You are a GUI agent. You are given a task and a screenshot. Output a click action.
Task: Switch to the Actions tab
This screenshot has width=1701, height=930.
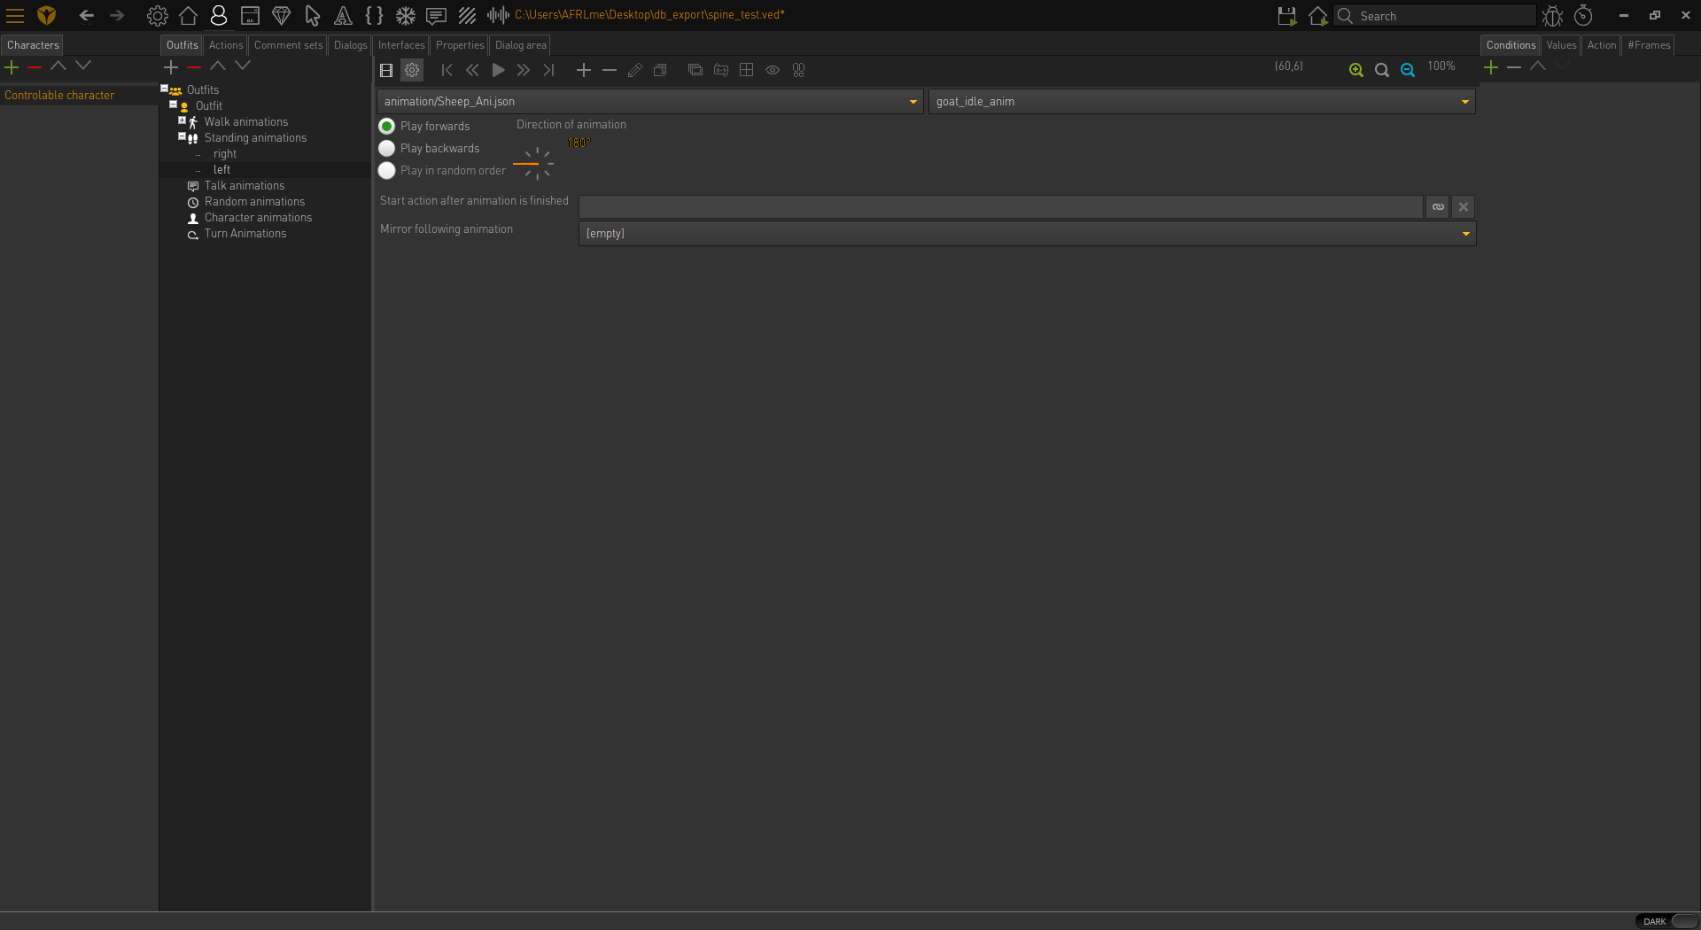[226, 45]
